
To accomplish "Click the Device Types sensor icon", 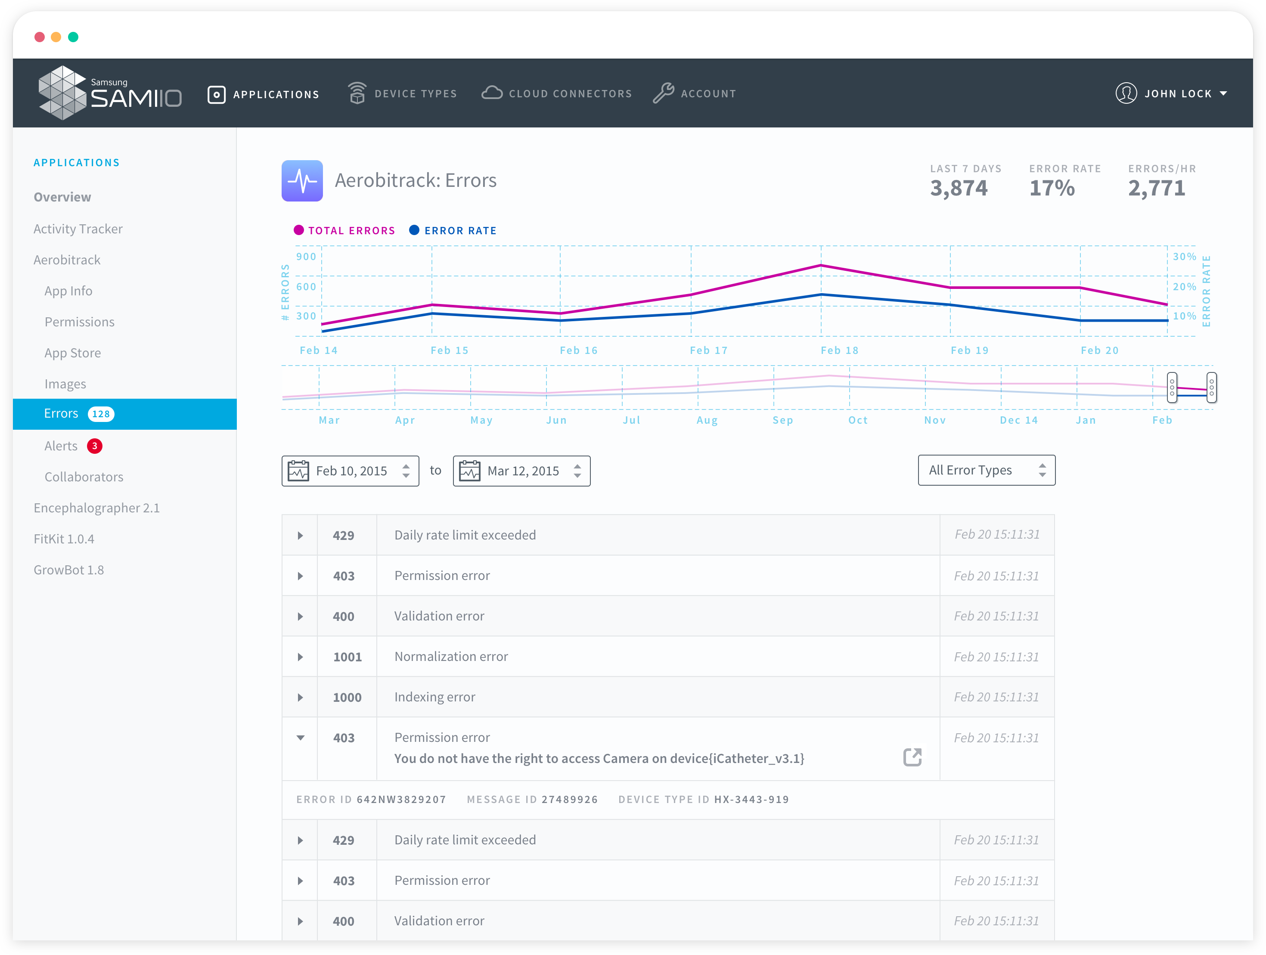I will pos(357,93).
